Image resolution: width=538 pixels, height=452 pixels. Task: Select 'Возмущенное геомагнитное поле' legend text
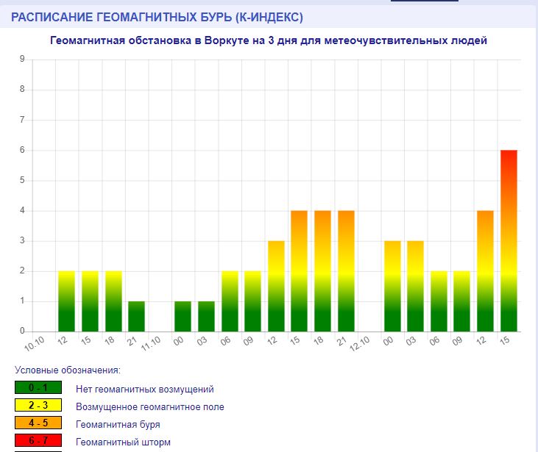[150, 406]
